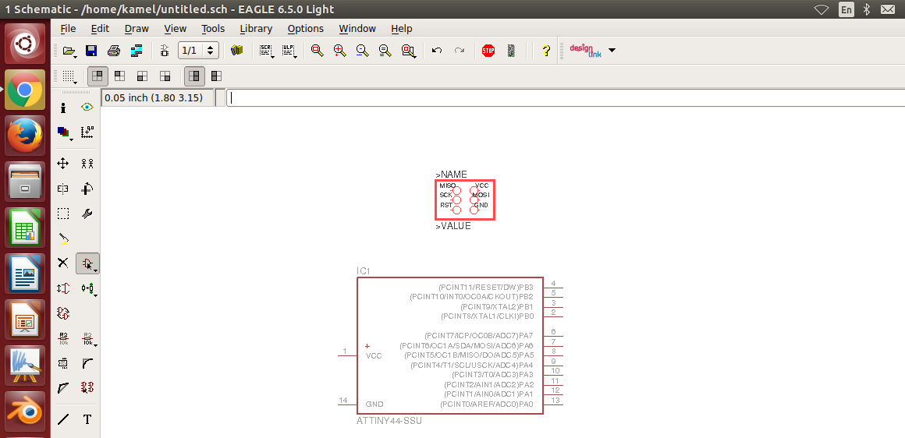Viewport: 905px width, 438px height.
Task: Save the schematic with the floppy icon
Action: tap(91, 51)
